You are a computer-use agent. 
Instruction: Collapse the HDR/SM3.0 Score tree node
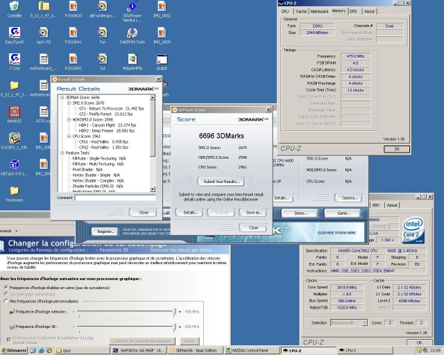pos(69,119)
